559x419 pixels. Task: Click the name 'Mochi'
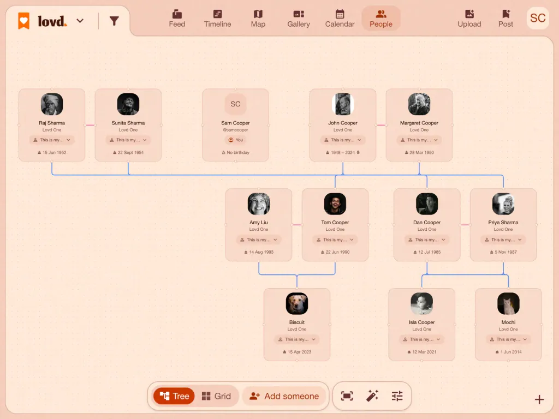coord(508,322)
